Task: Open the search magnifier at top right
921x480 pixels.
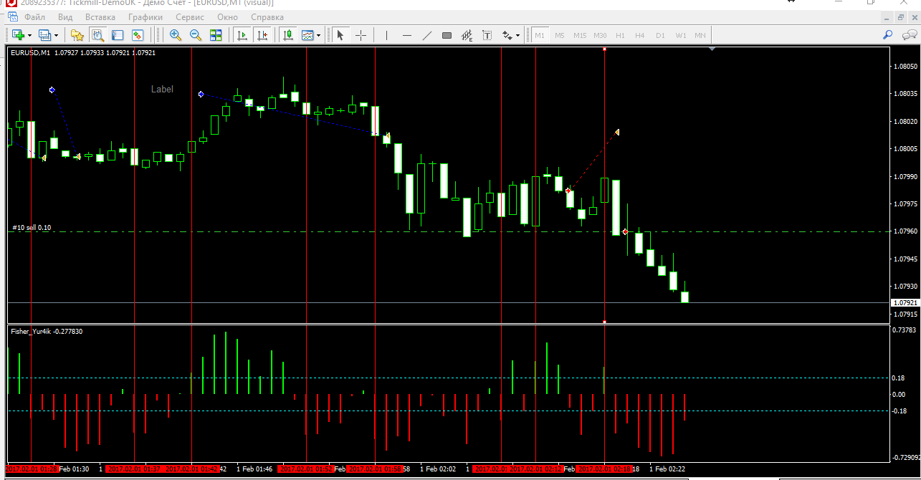Action: tap(887, 34)
